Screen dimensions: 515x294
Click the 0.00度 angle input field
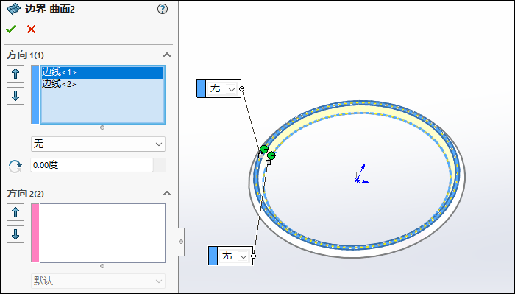pyautogui.click(x=92, y=165)
